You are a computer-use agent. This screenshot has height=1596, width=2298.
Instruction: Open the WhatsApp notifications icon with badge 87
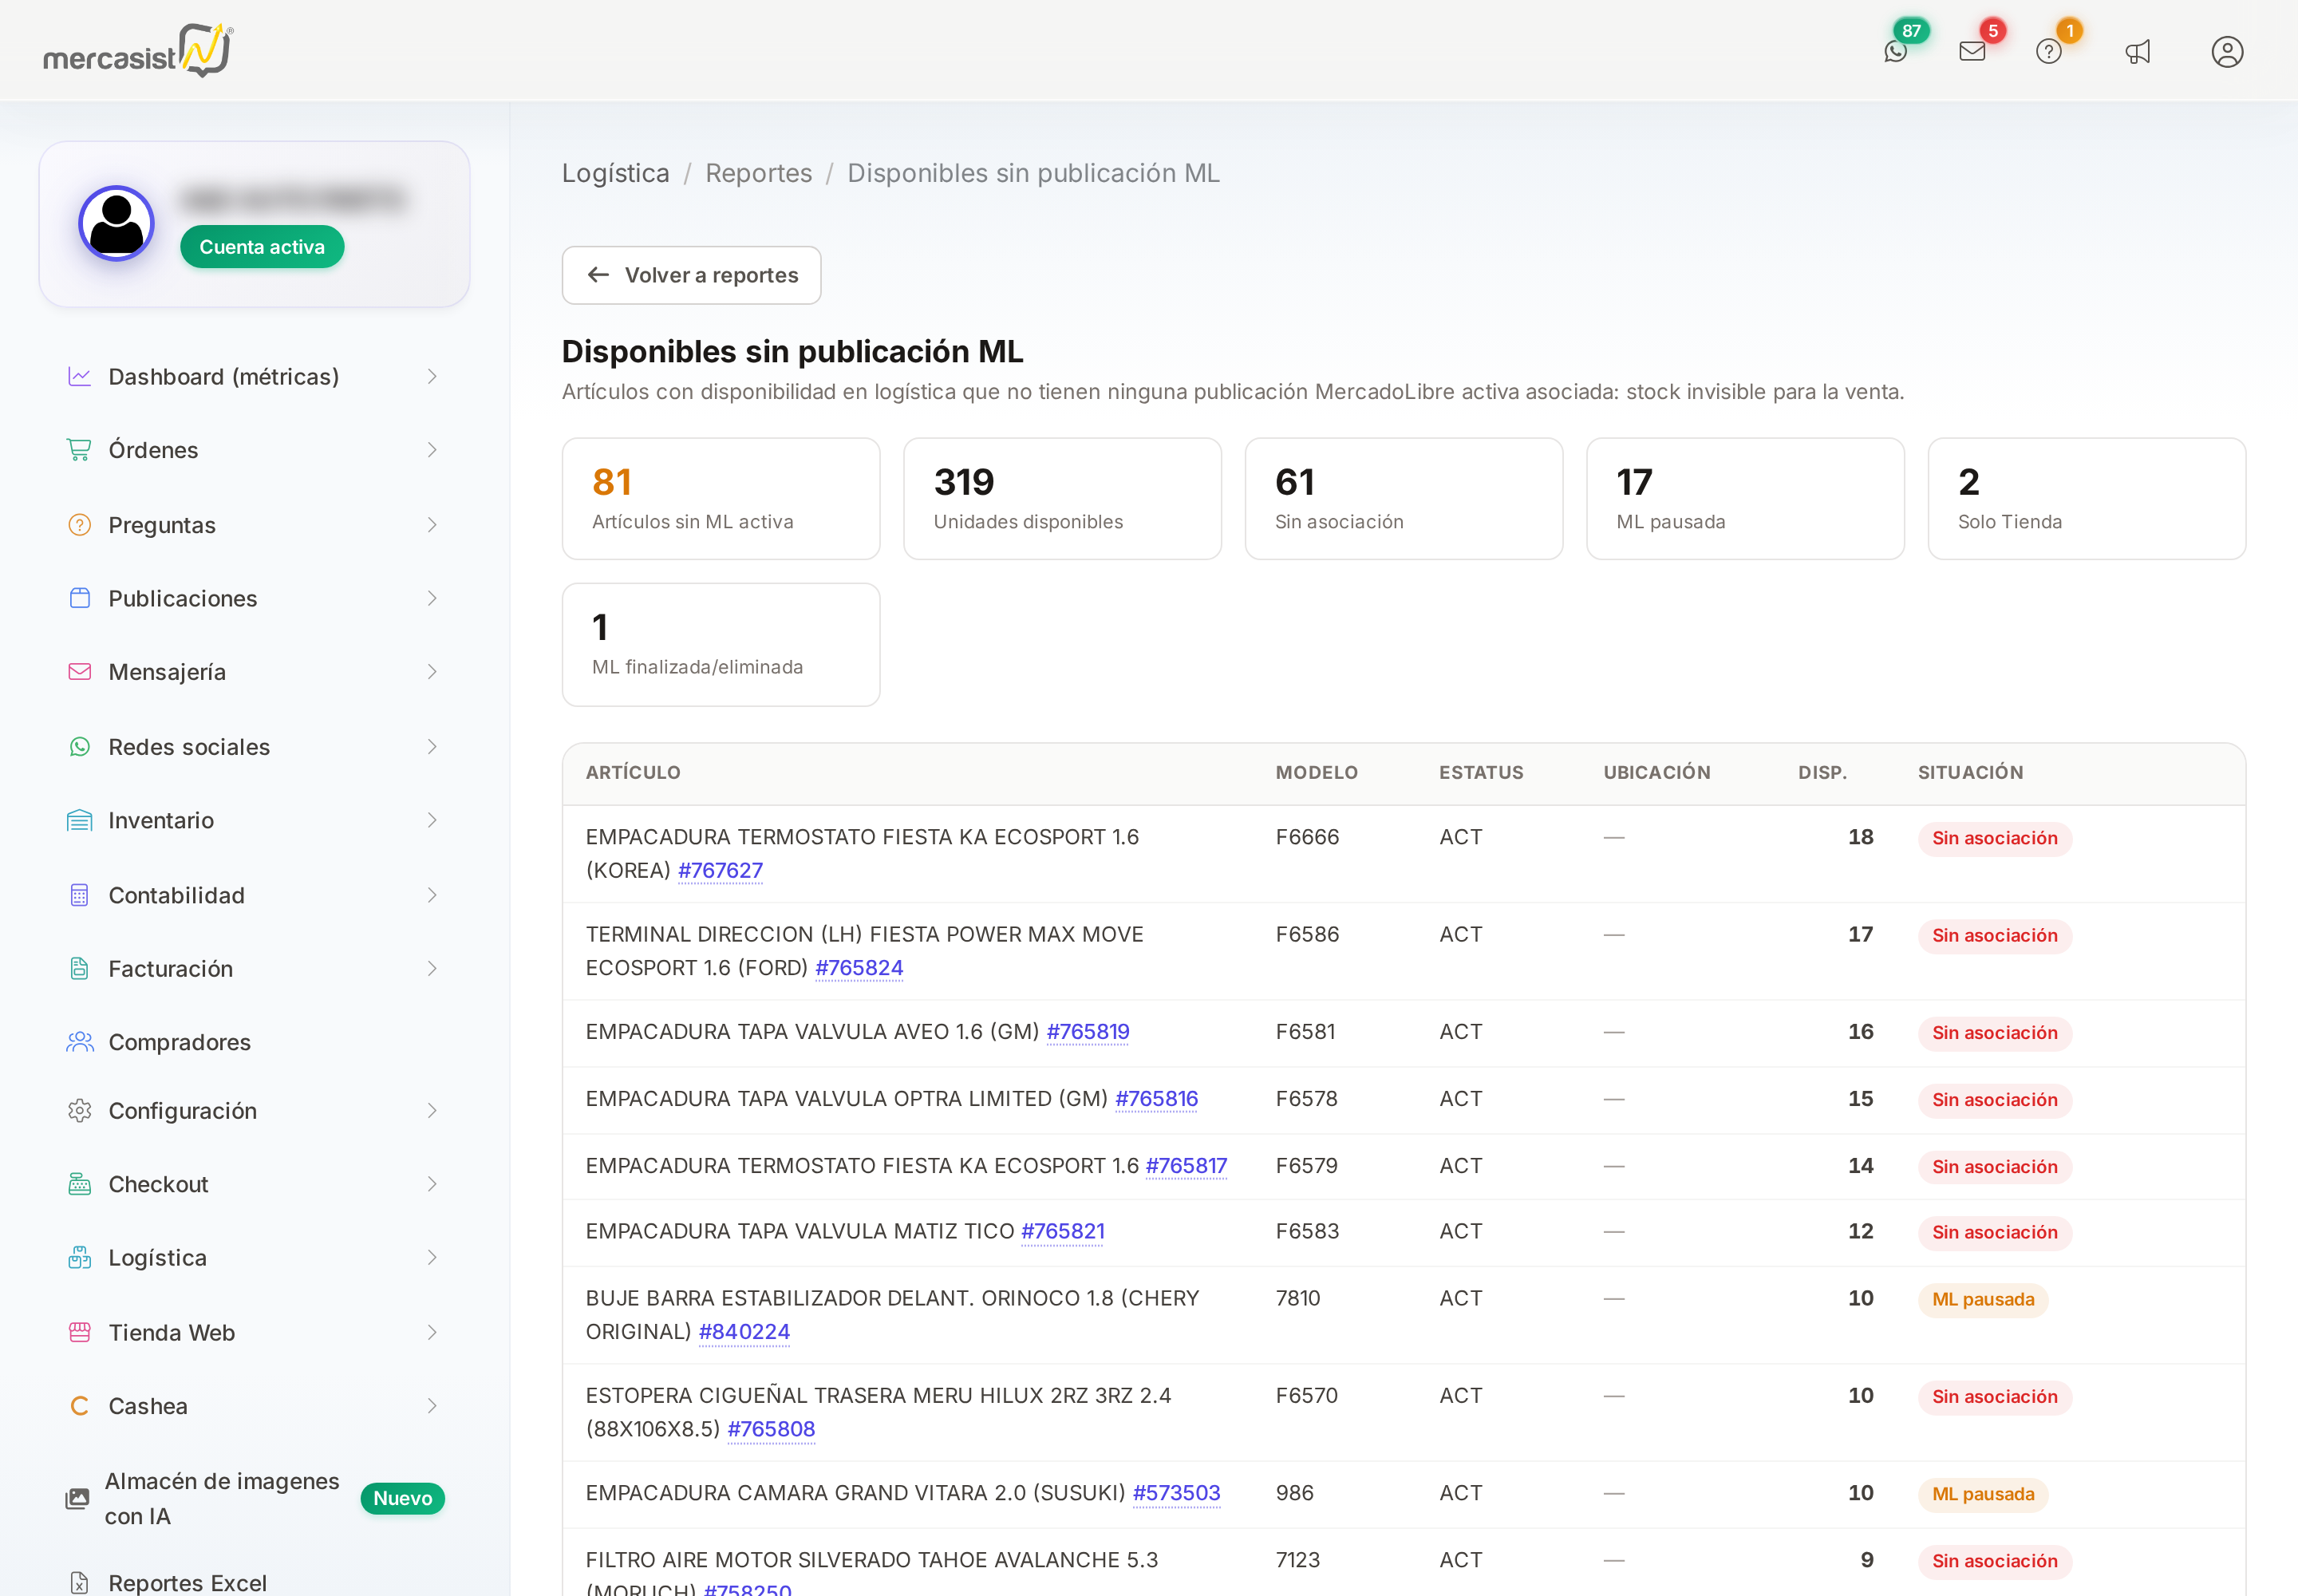[1895, 51]
